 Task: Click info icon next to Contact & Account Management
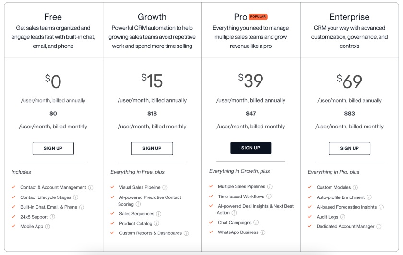tap(91, 188)
